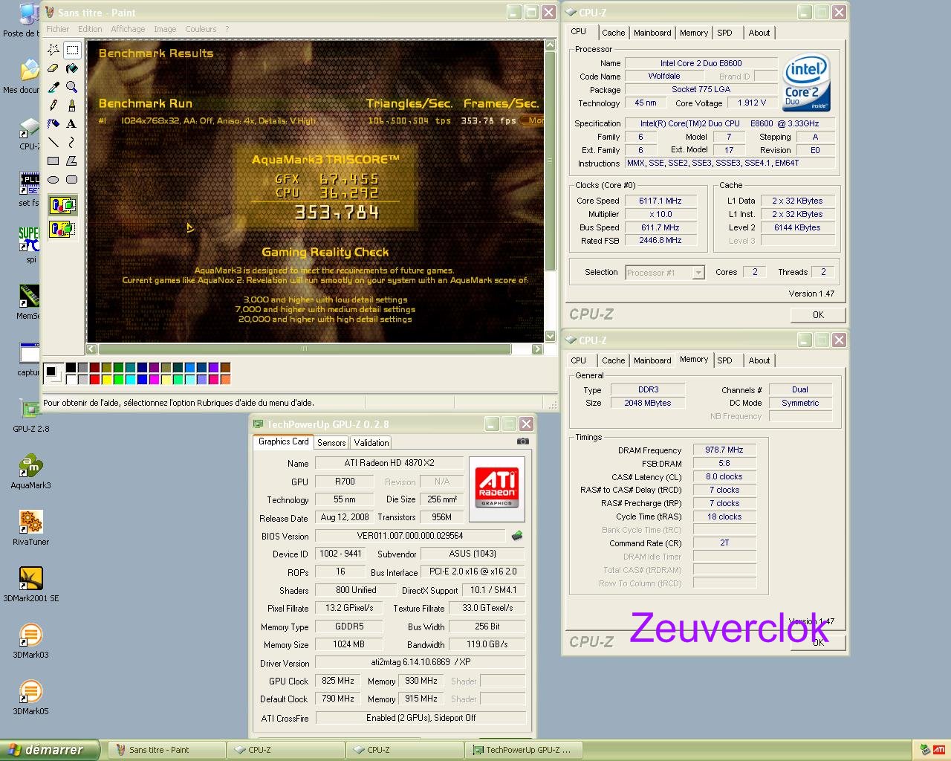Choose the Ellipse shape tool
Screen dimensions: 951x761
(x=53, y=179)
